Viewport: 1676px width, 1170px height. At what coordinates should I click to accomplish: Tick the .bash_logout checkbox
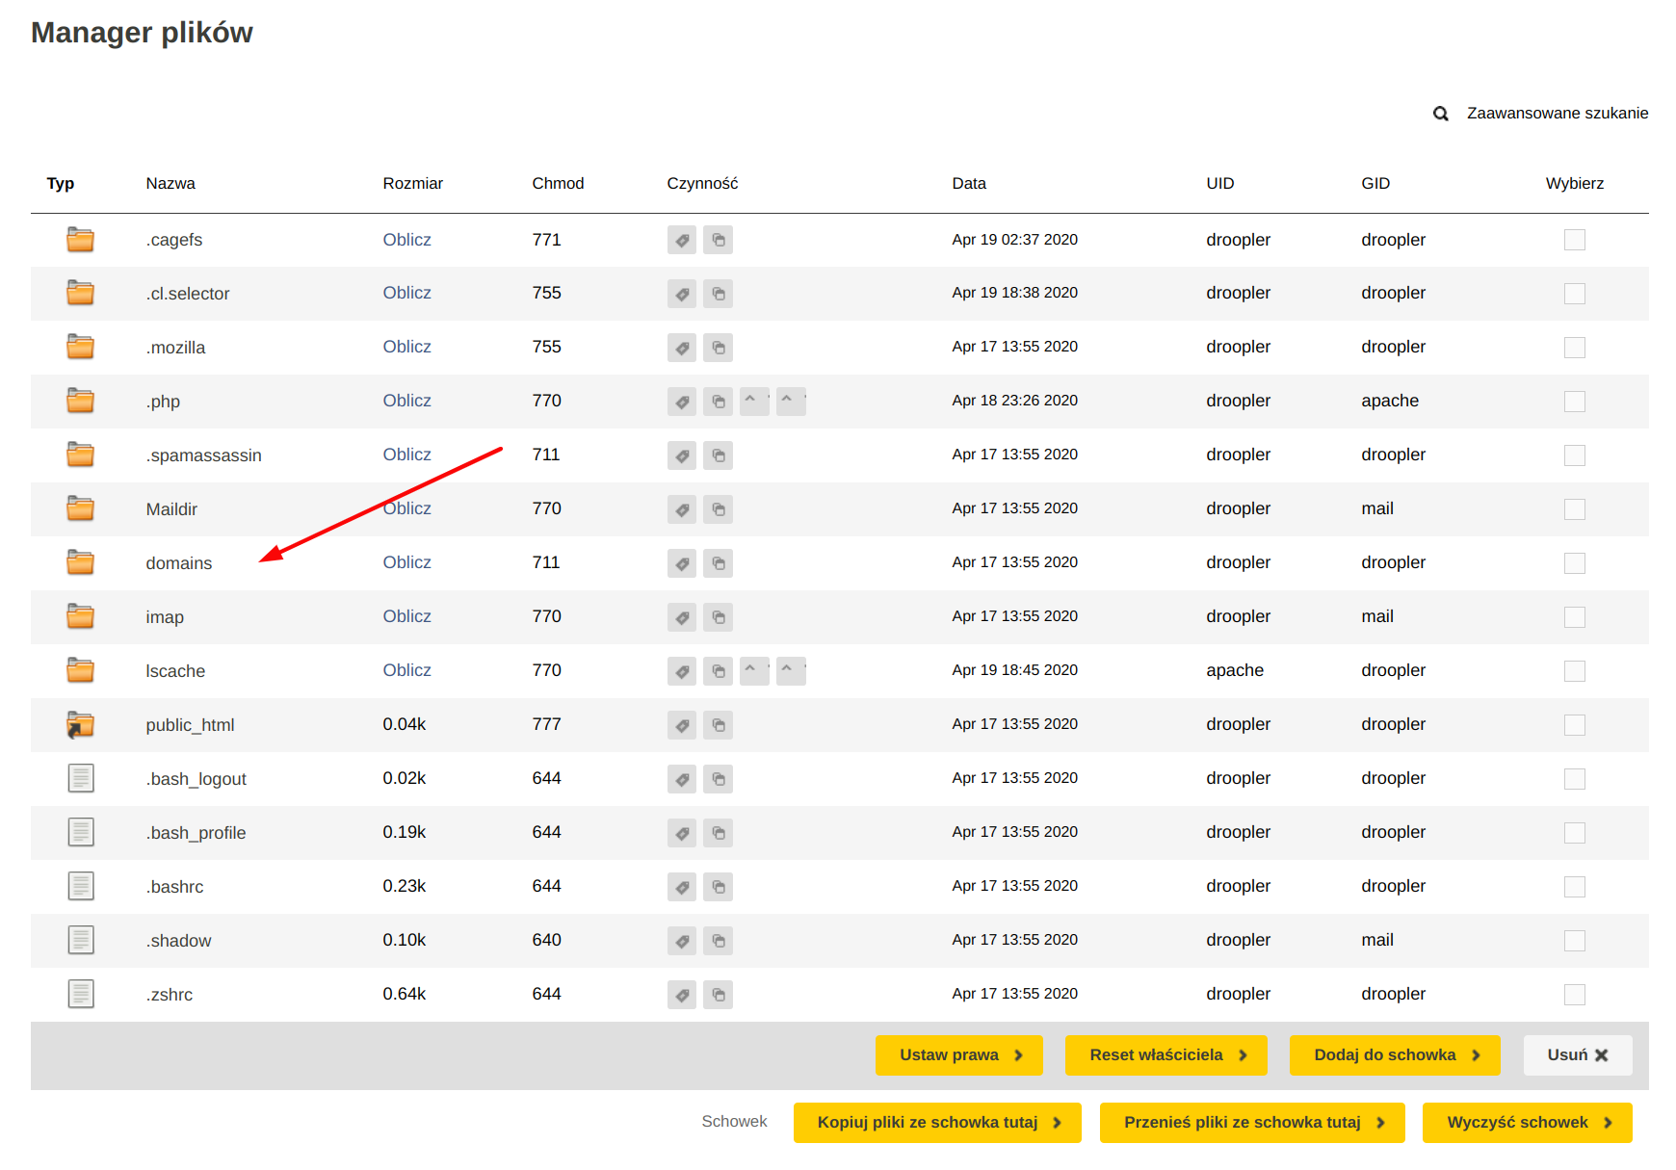coord(1575,779)
